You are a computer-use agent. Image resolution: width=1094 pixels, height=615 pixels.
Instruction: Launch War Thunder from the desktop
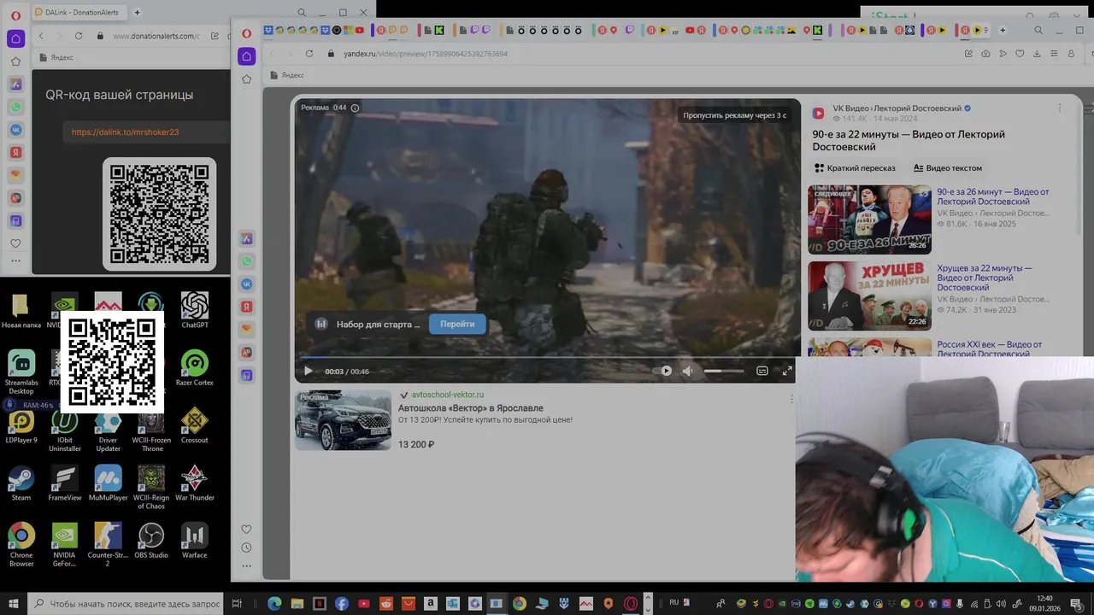click(x=195, y=483)
